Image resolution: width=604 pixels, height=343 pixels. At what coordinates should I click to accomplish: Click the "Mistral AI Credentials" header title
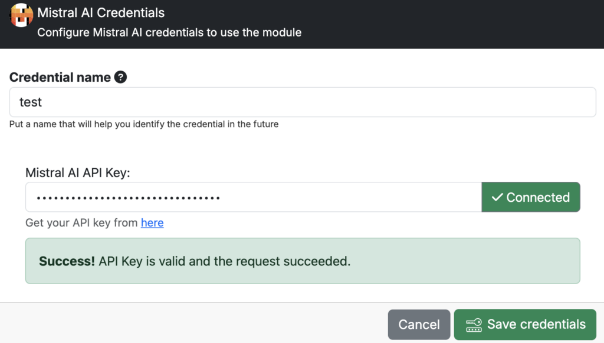(101, 12)
